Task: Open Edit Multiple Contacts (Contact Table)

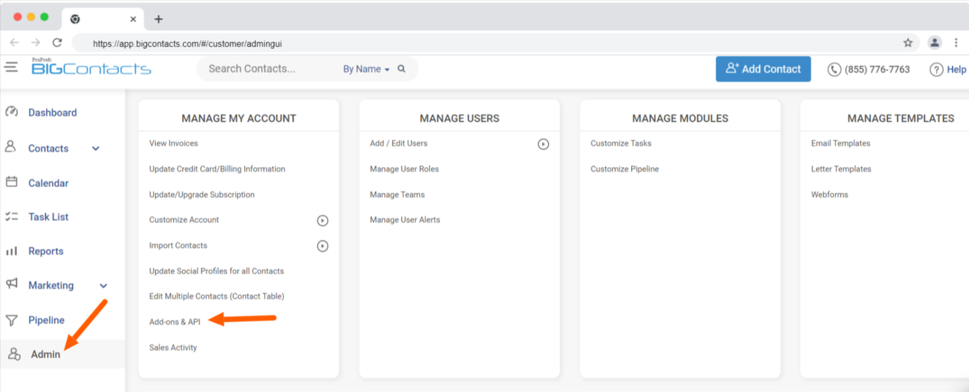Action: point(216,296)
